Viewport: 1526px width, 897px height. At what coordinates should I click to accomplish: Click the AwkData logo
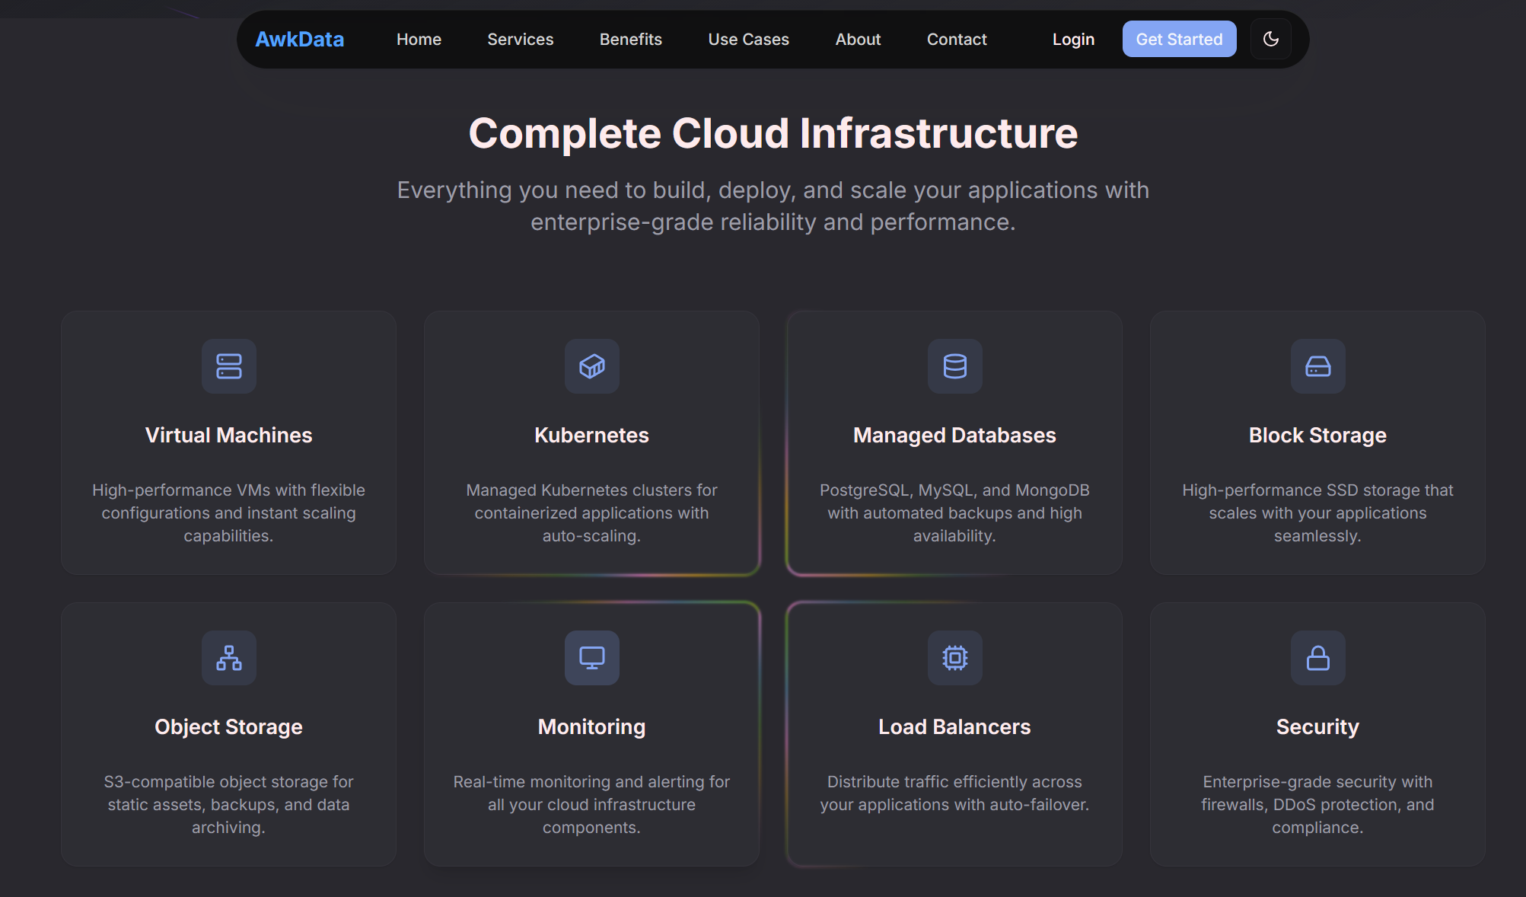[299, 40]
